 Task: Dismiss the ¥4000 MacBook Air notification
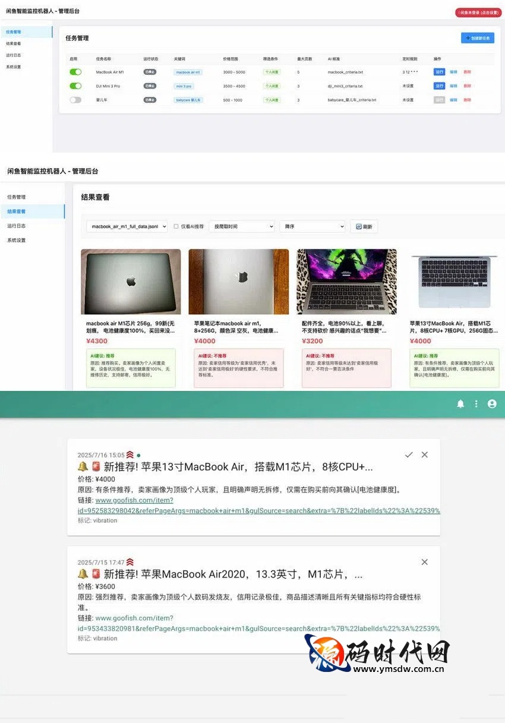424,454
